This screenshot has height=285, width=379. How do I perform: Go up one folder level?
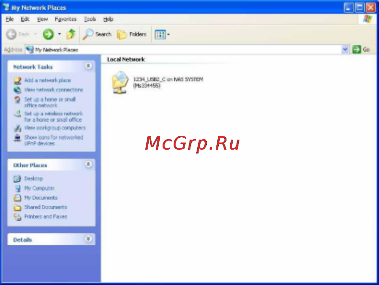[71, 34]
